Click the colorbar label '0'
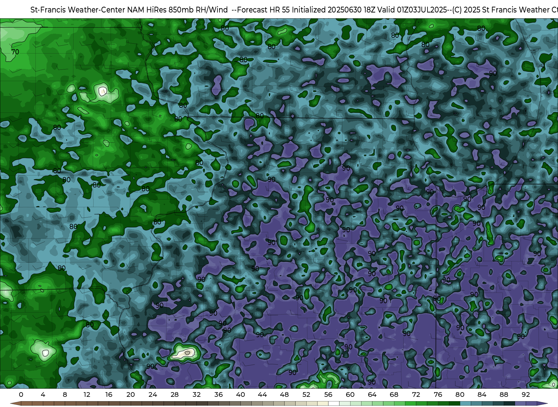Screen dimensions: 558x407 point(21,394)
